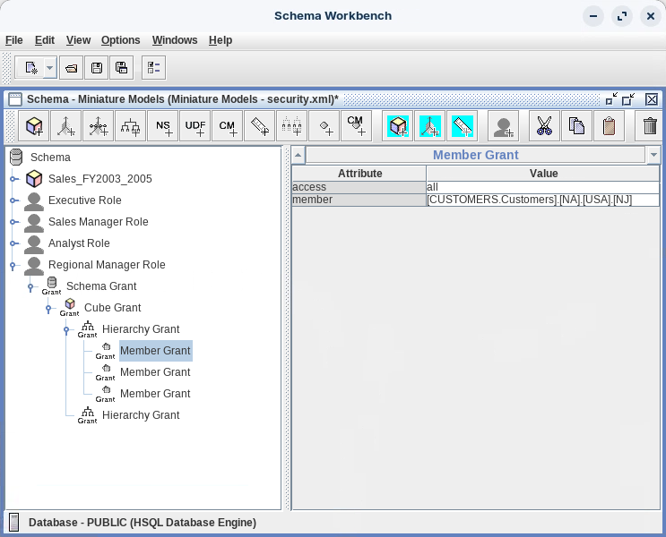Expand the Executive Role tree node
This screenshot has height=537, width=666.
(x=13, y=200)
